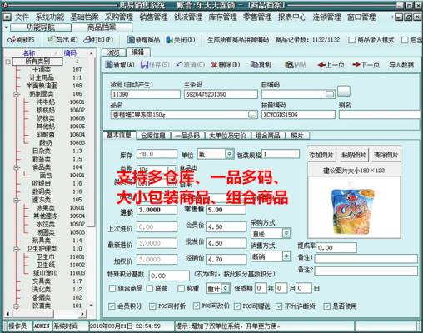Click the square button right of 自编码

coord(344,91)
